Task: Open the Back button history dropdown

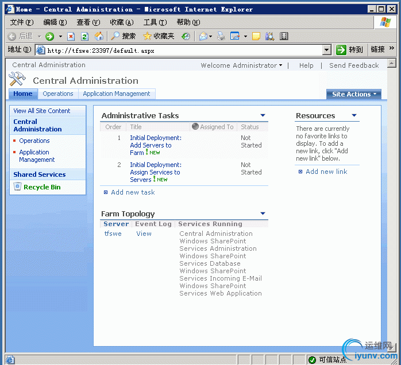Action: (39, 36)
